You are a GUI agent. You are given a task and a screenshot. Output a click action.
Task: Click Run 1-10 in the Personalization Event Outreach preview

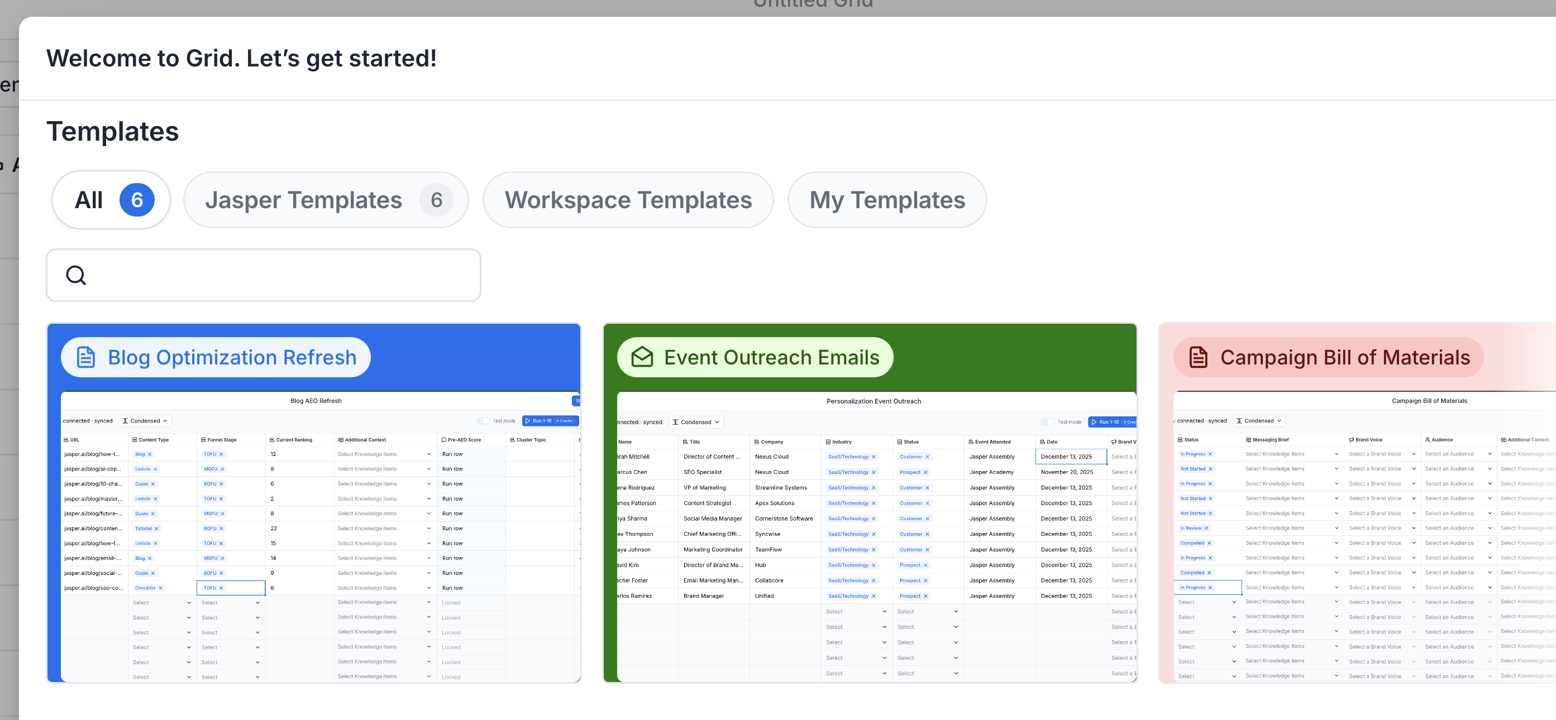point(1111,422)
